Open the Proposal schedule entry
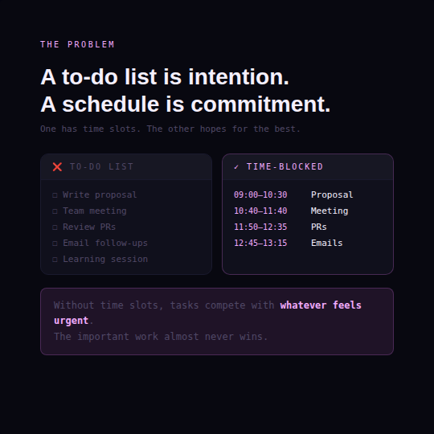The height and width of the screenshot is (434, 434). pyautogui.click(x=332, y=194)
